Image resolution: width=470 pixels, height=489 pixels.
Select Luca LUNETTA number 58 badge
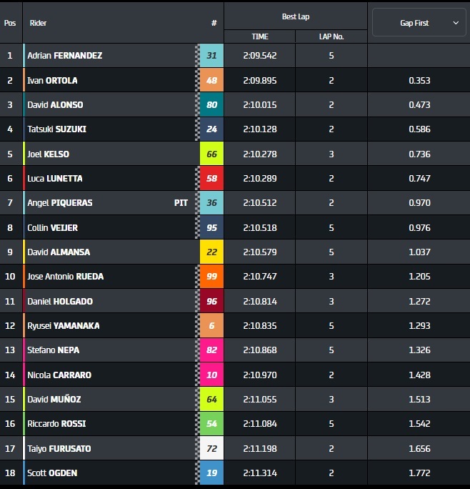coord(211,178)
